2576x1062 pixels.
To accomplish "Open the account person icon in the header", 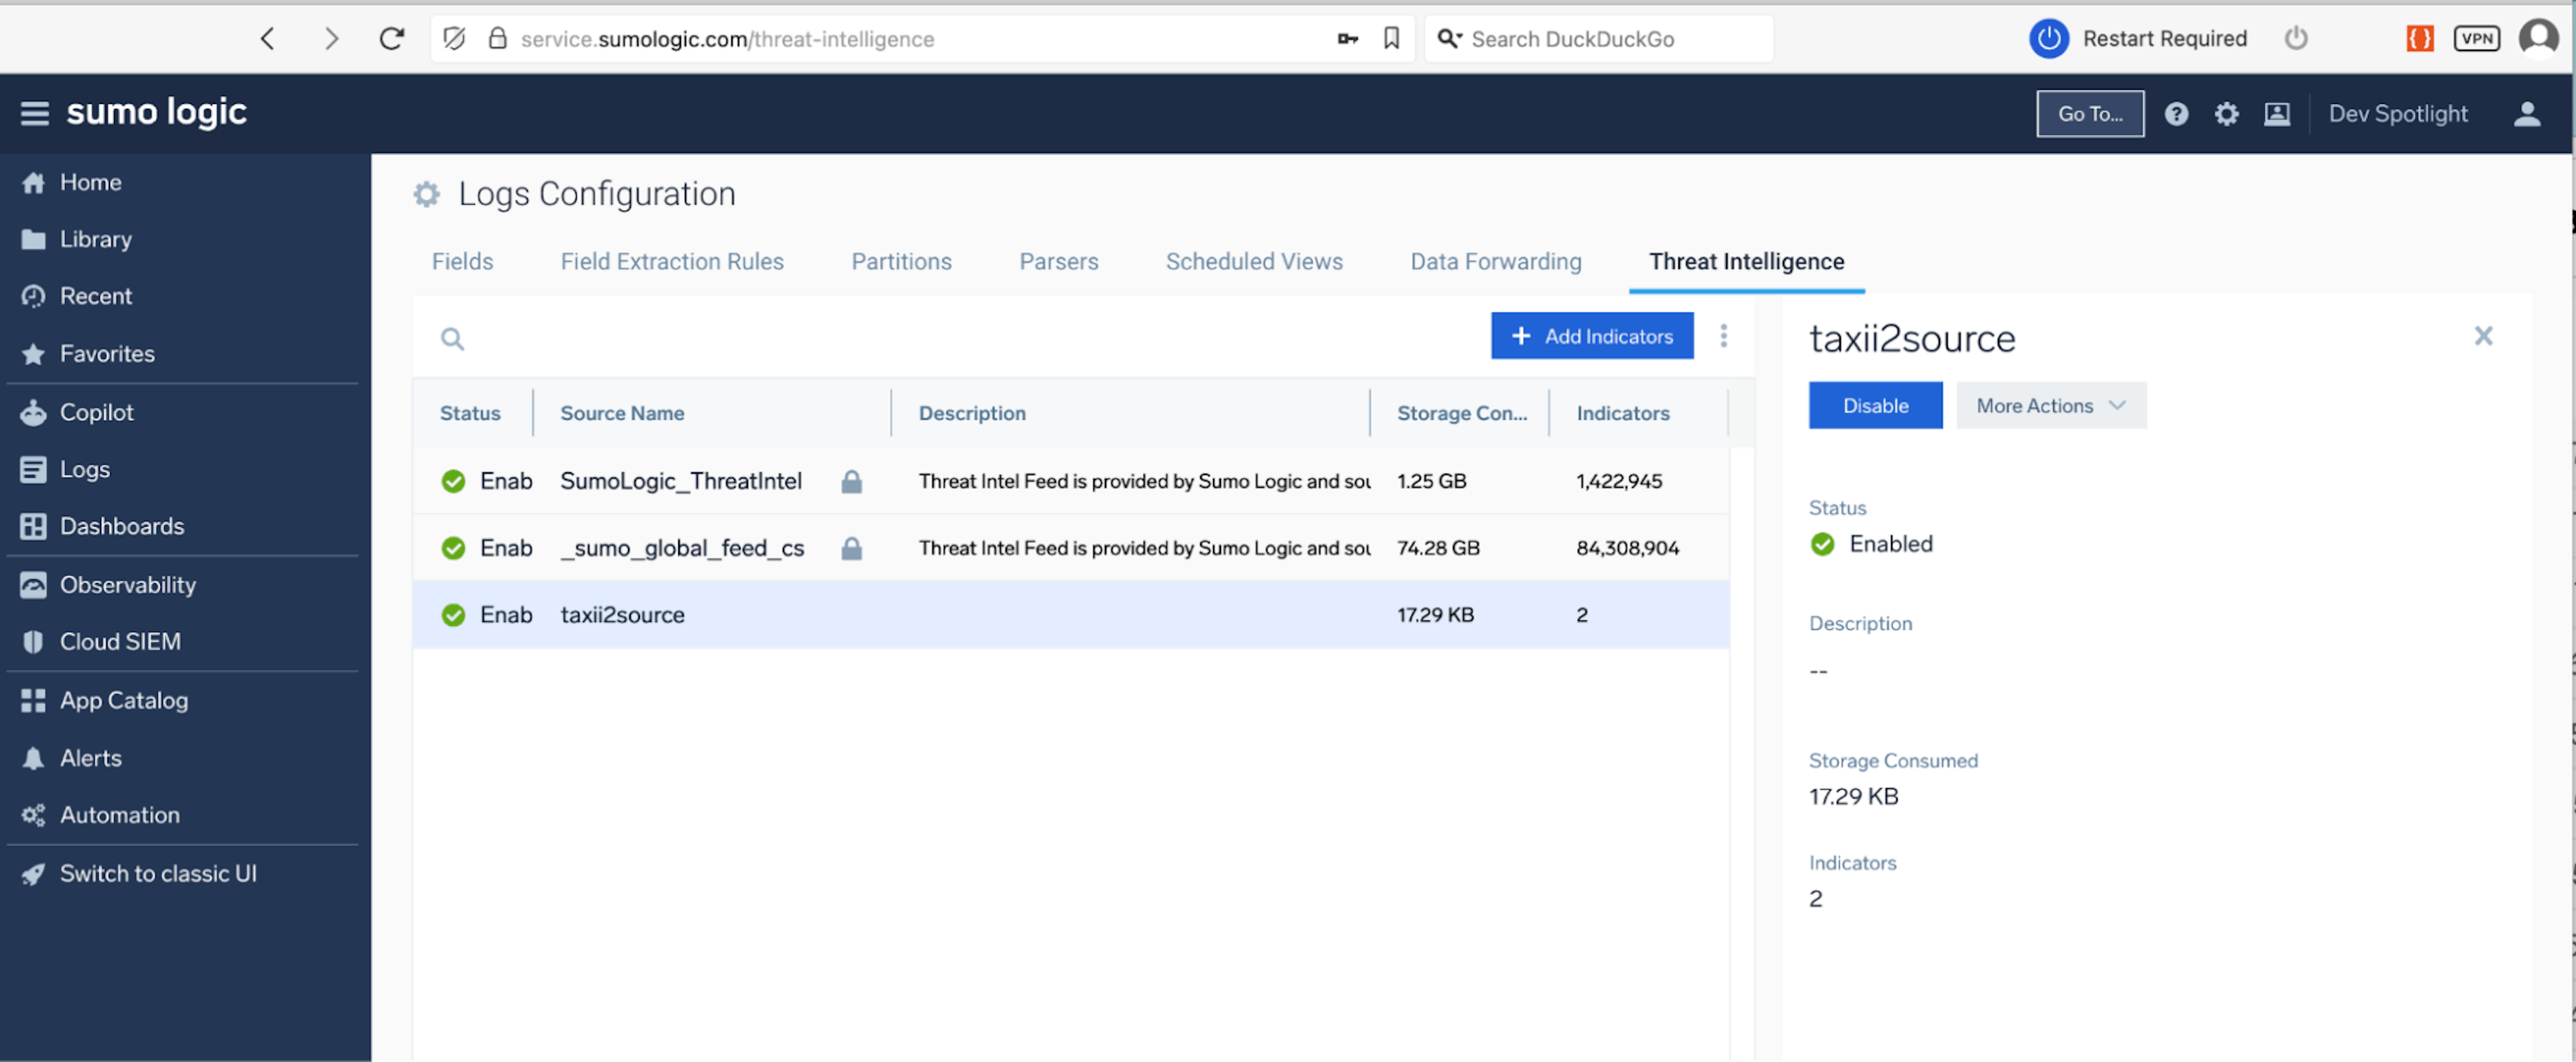I will pyautogui.click(x=2527, y=114).
